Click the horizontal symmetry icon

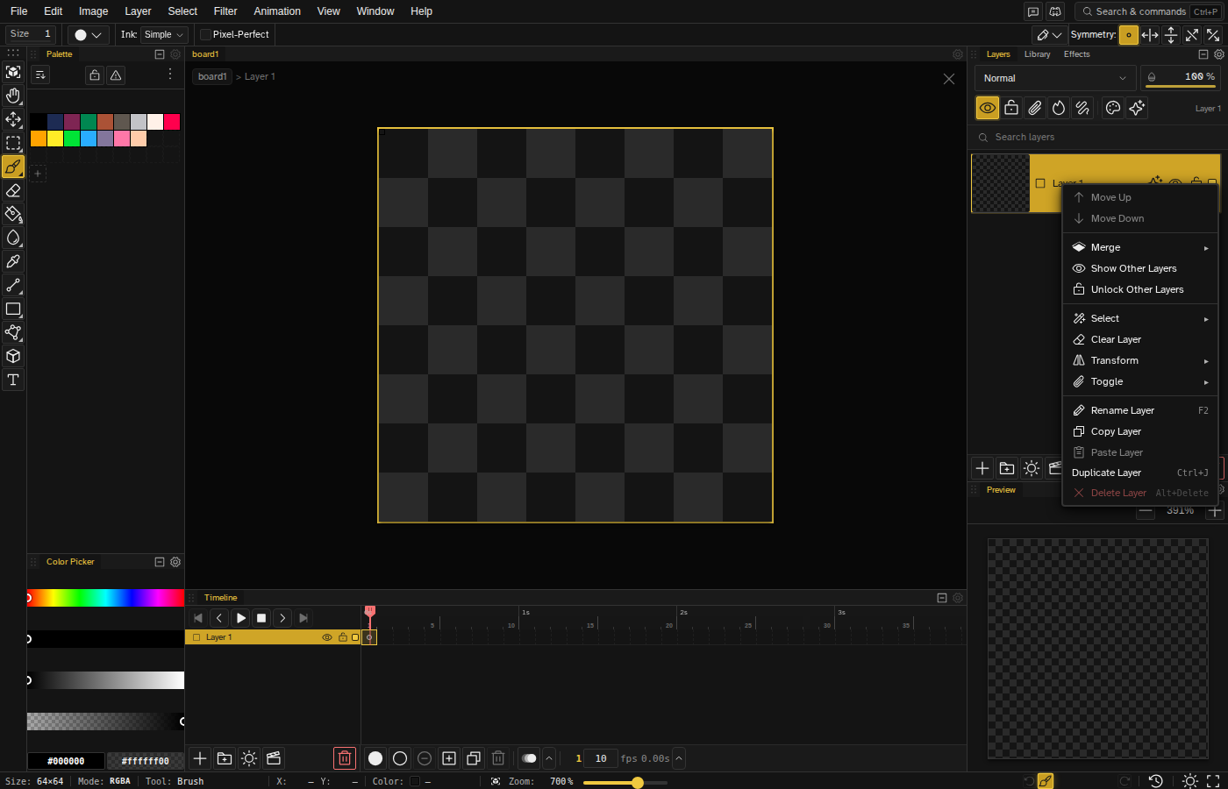coord(1150,35)
